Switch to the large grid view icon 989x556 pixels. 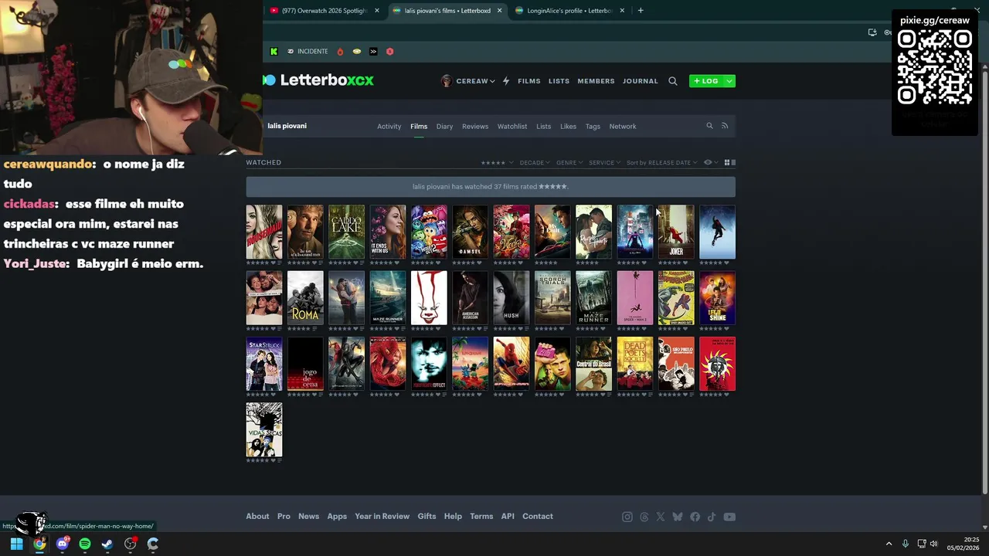[727, 163]
